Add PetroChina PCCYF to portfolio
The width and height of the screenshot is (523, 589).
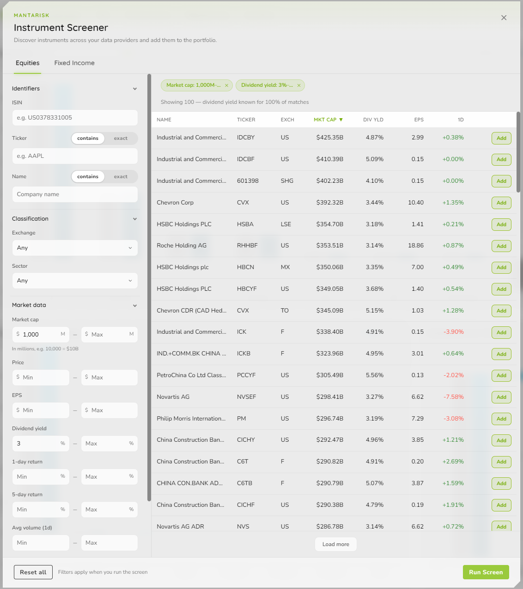point(501,375)
